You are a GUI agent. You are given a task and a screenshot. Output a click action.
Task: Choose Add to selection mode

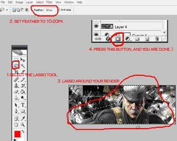point(18,10)
